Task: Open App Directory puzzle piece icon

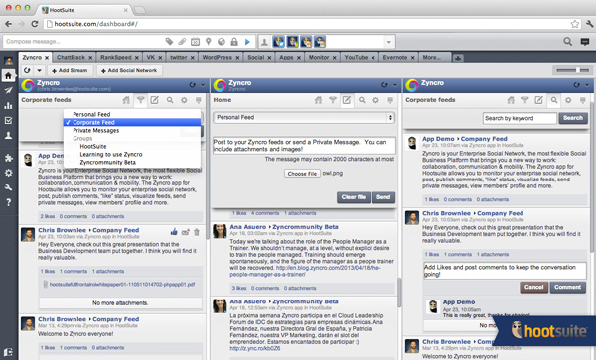Action: [x=8, y=158]
